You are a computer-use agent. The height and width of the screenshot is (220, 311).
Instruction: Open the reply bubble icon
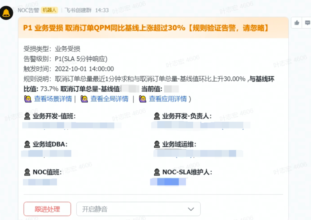[308, 23]
